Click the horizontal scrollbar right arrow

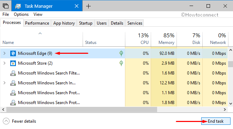pyautogui.click(x=225, y=110)
